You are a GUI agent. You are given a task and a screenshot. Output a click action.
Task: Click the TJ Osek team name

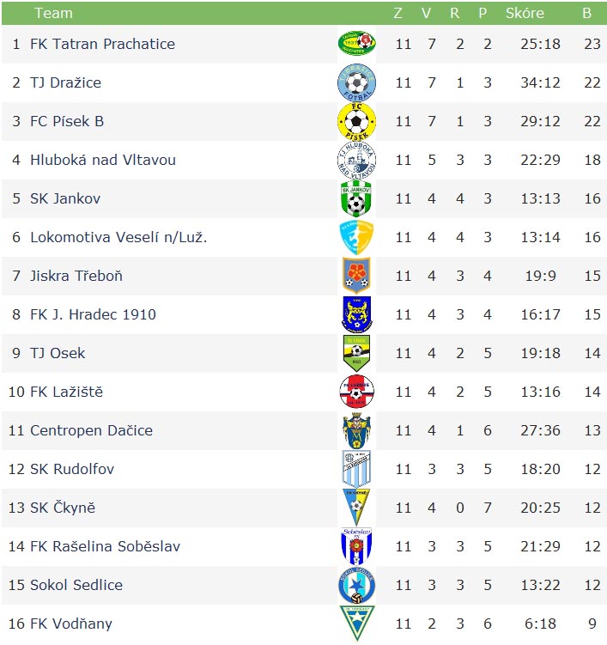[x=58, y=353]
